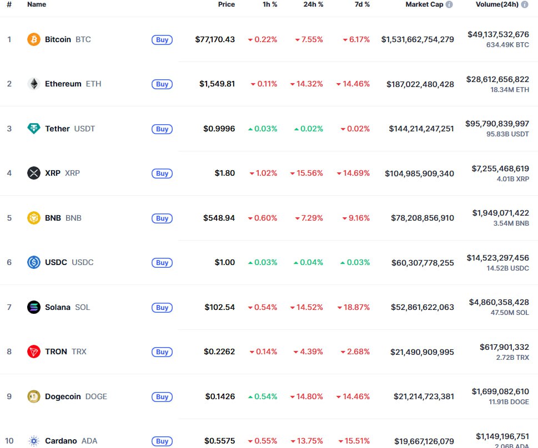The image size is (538, 448).
Task: Open the Cardano ADA coin link
Action: [61, 441]
